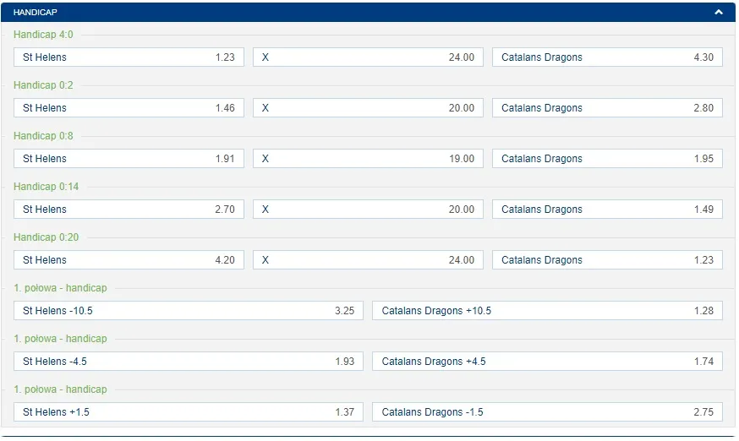Select St Helens at 1.46 in Handicap 0:2
Image resolution: width=739 pixels, height=441 pixels.
[x=129, y=108]
